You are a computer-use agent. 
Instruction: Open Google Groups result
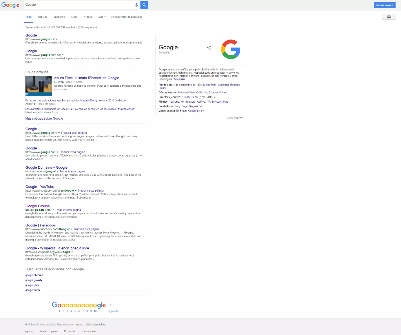click(37, 206)
